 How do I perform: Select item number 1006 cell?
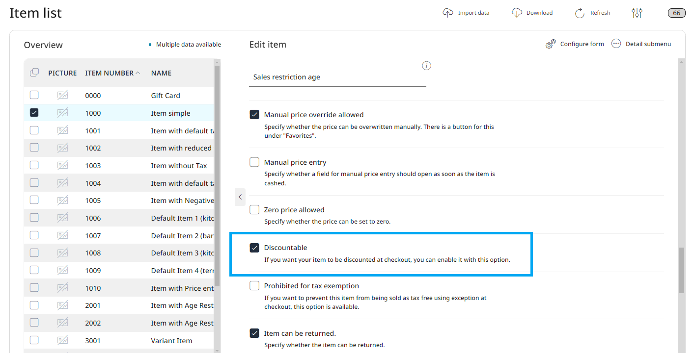(x=93, y=218)
